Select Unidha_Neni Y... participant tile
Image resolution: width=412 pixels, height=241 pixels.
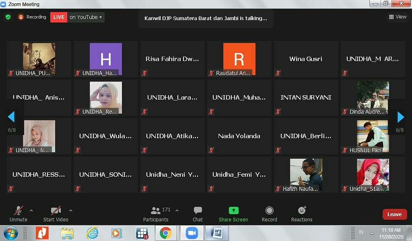172,175
